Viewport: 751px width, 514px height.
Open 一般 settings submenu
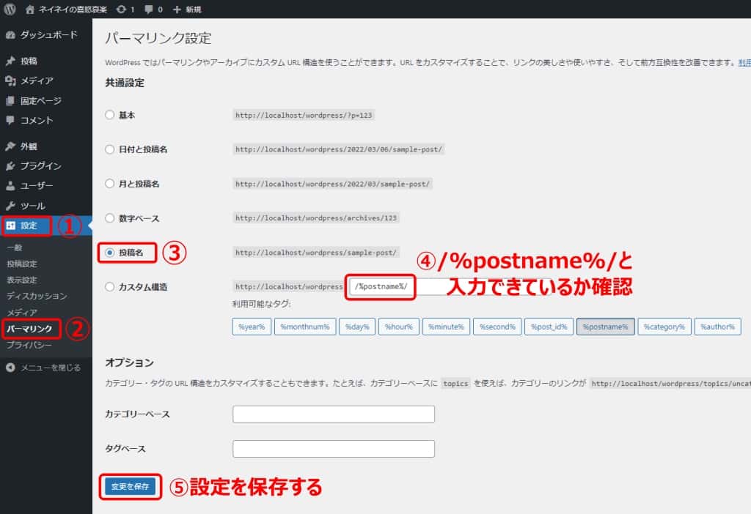point(15,247)
